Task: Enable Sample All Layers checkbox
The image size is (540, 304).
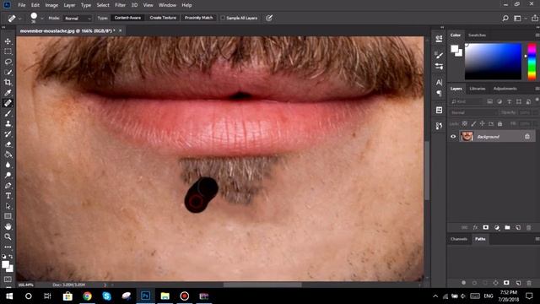Action: pos(223,18)
